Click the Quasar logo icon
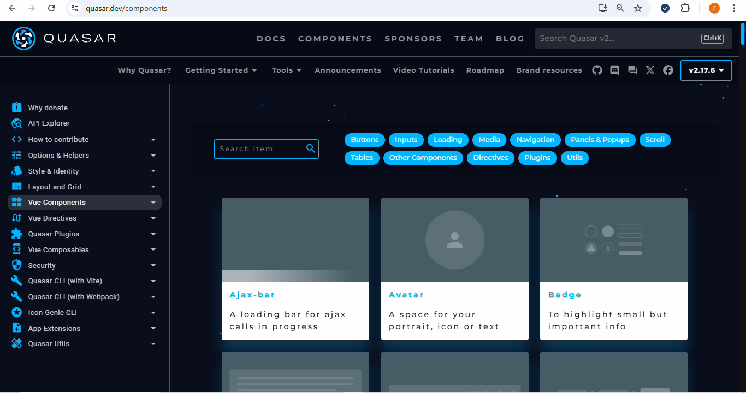Viewport: 746px width, 393px height. point(24,38)
